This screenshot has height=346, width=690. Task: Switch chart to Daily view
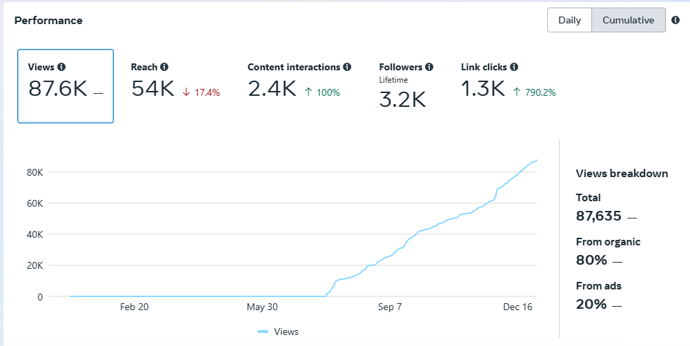click(569, 20)
